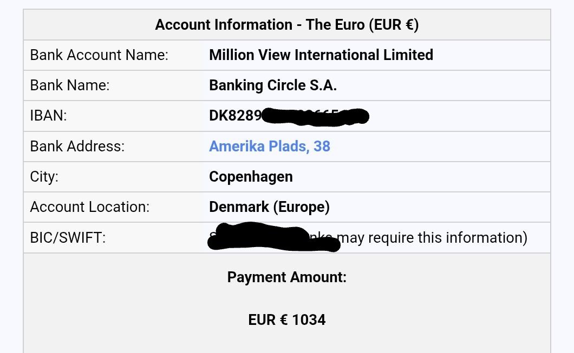Click the Account Information table header title
This screenshot has height=353, width=574.
[286, 25]
